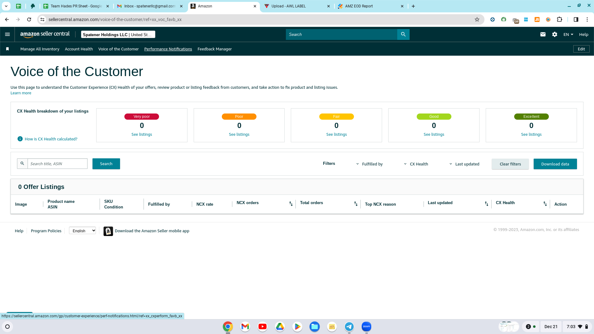The image size is (594, 334).
Task: Click the Help link in the header
Action: click(584, 34)
